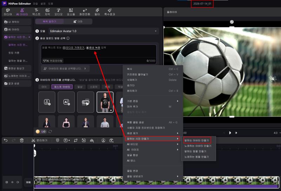The width and height of the screenshot is (281, 191).
Task: Click the AI generate avatar tile
Action: tap(66, 102)
